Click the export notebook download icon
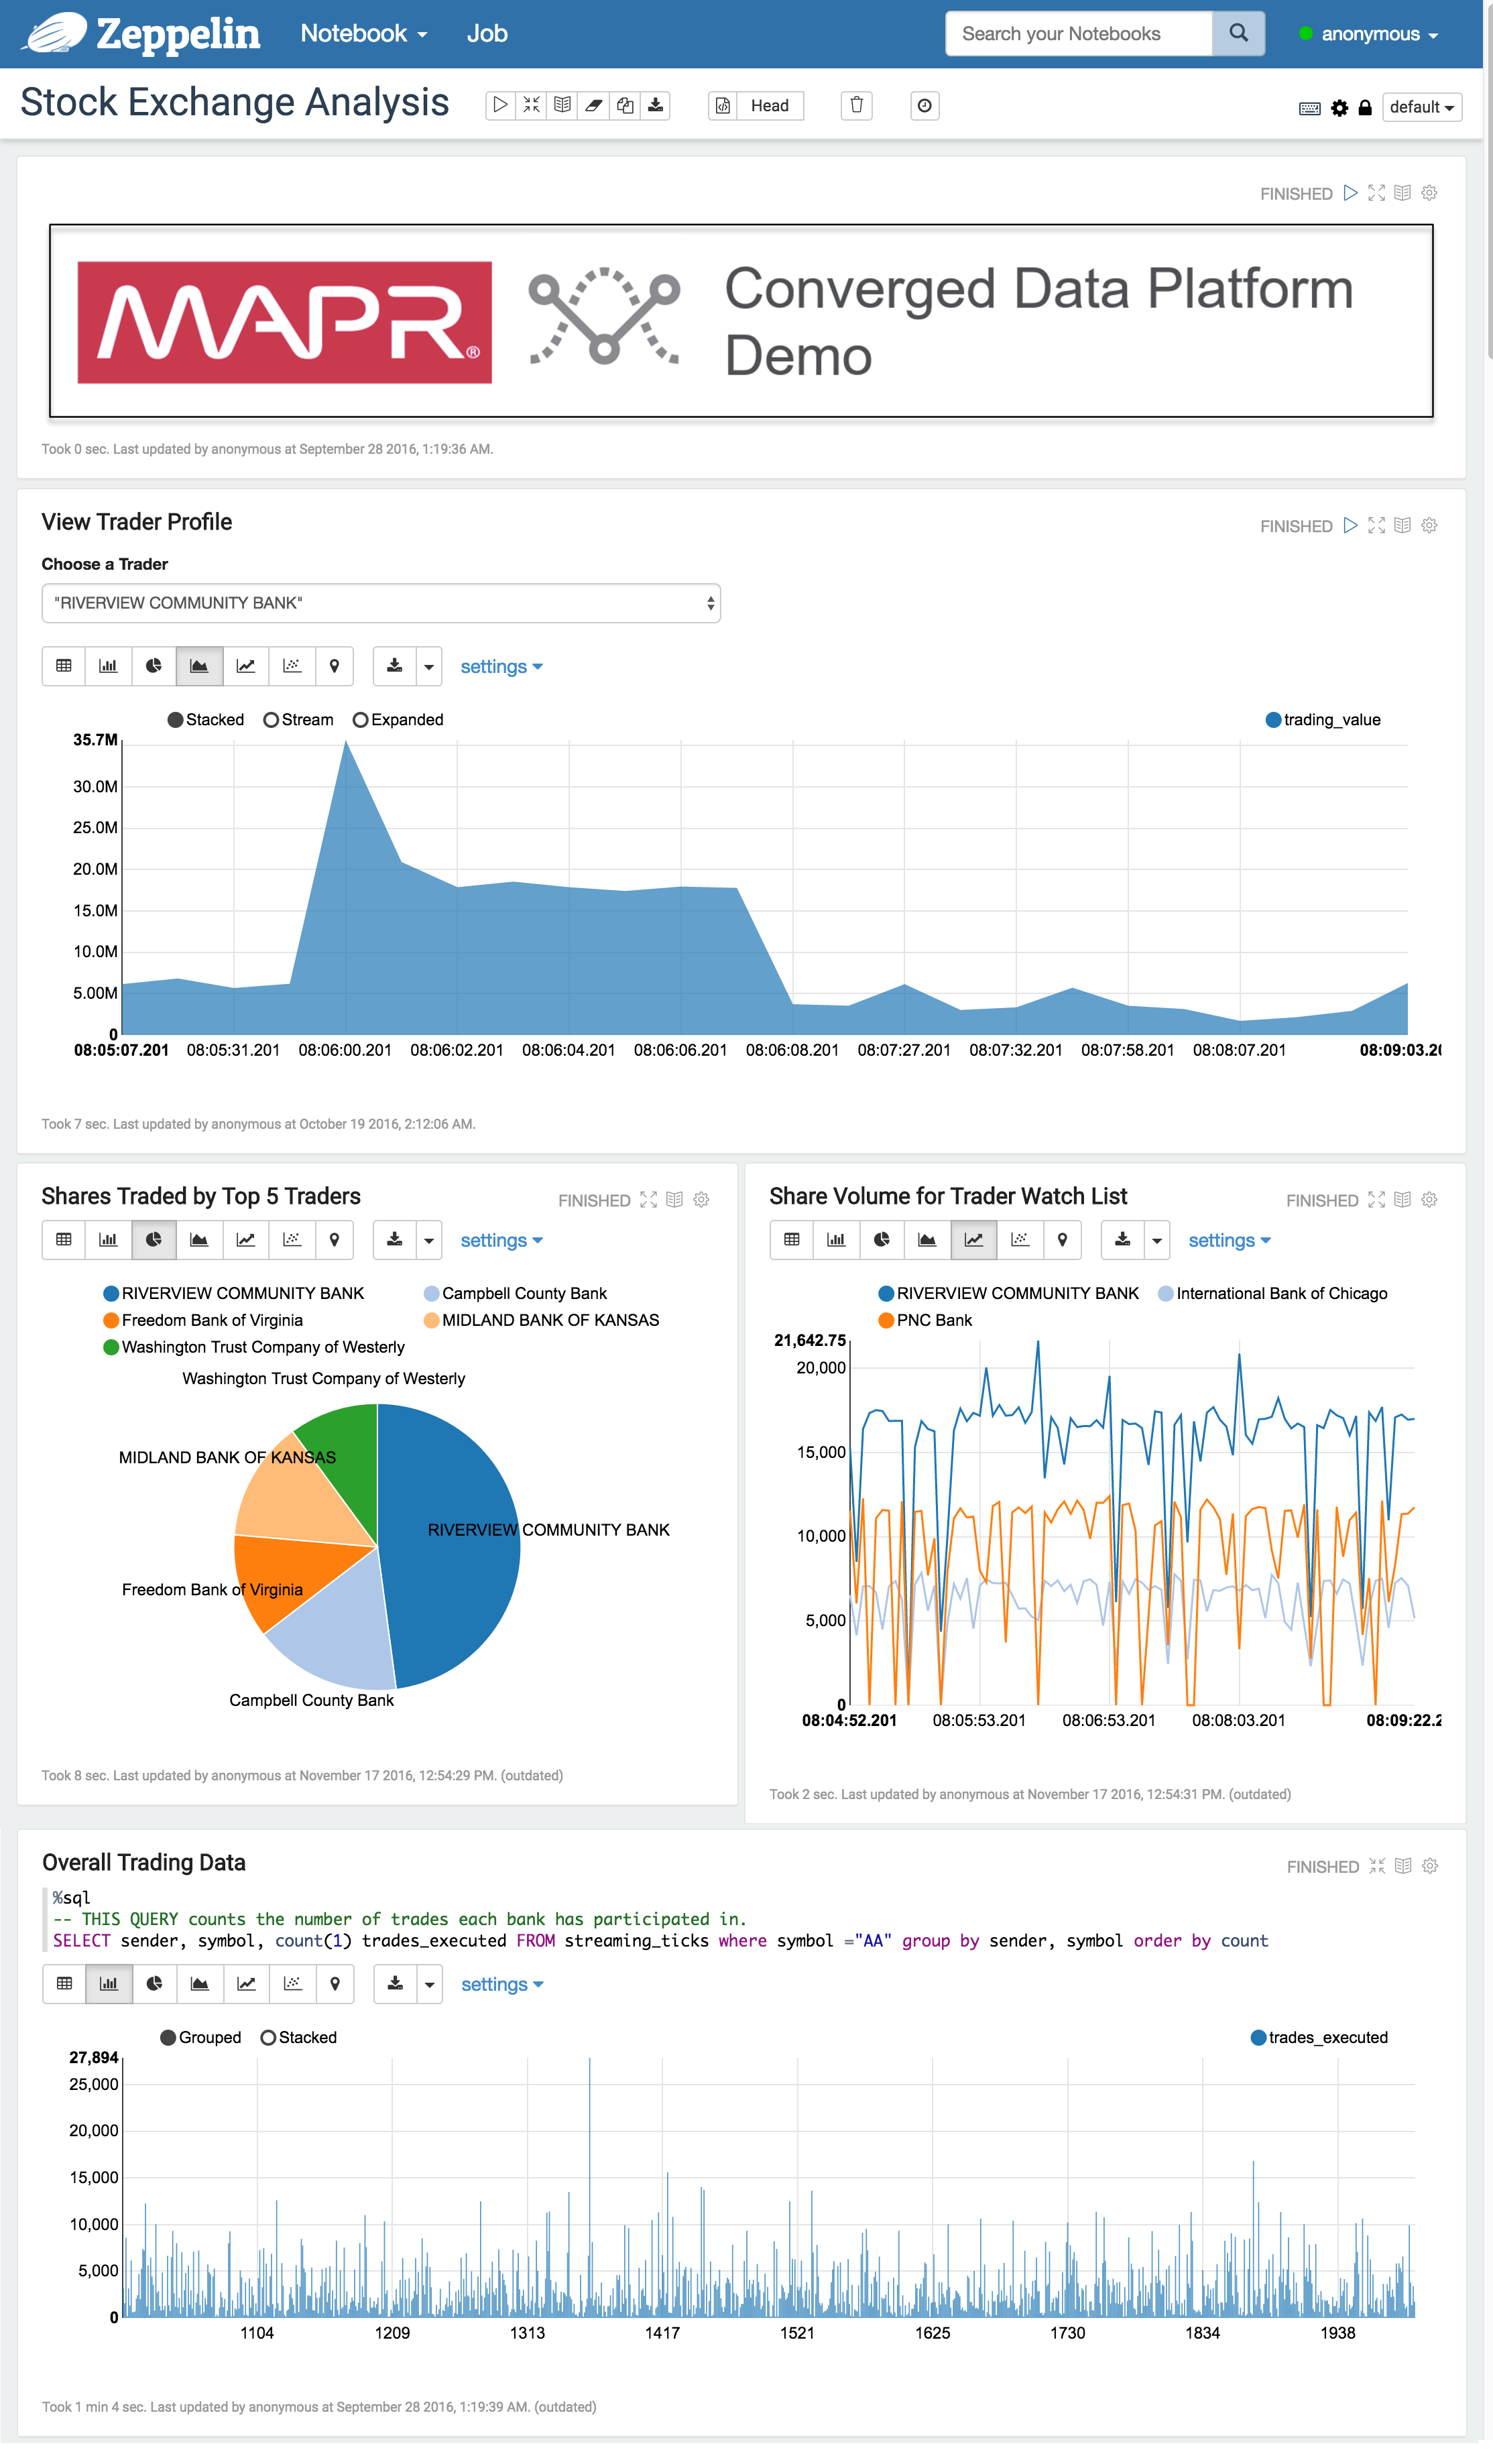 (x=656, y=105)
